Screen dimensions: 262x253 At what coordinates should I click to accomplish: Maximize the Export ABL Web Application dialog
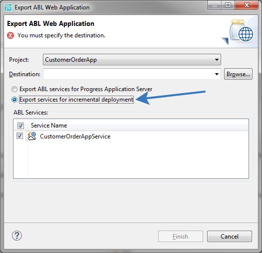228,5
